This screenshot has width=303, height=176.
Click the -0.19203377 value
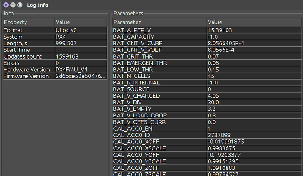tap(254, 155)
